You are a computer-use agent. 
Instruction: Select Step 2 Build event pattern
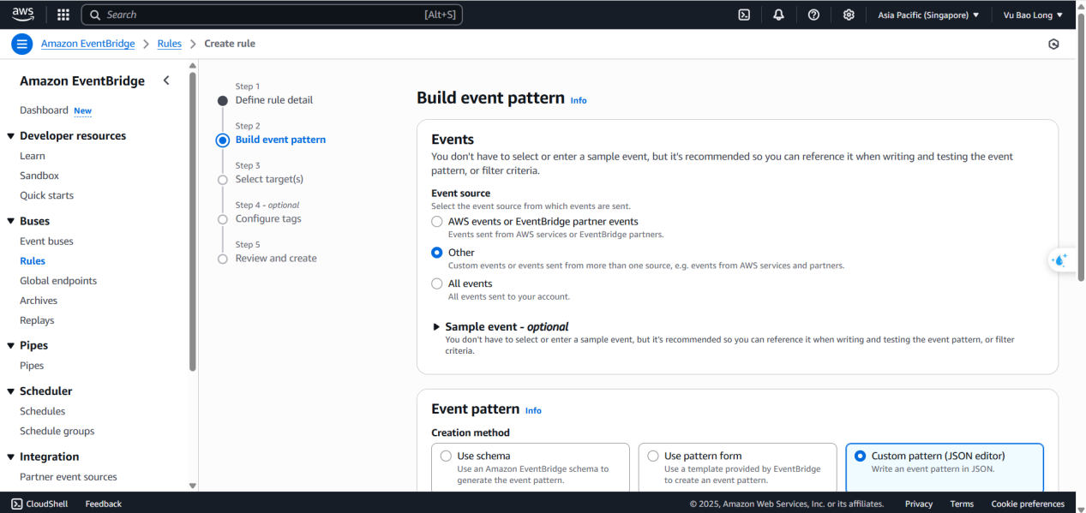coord(280,140)
